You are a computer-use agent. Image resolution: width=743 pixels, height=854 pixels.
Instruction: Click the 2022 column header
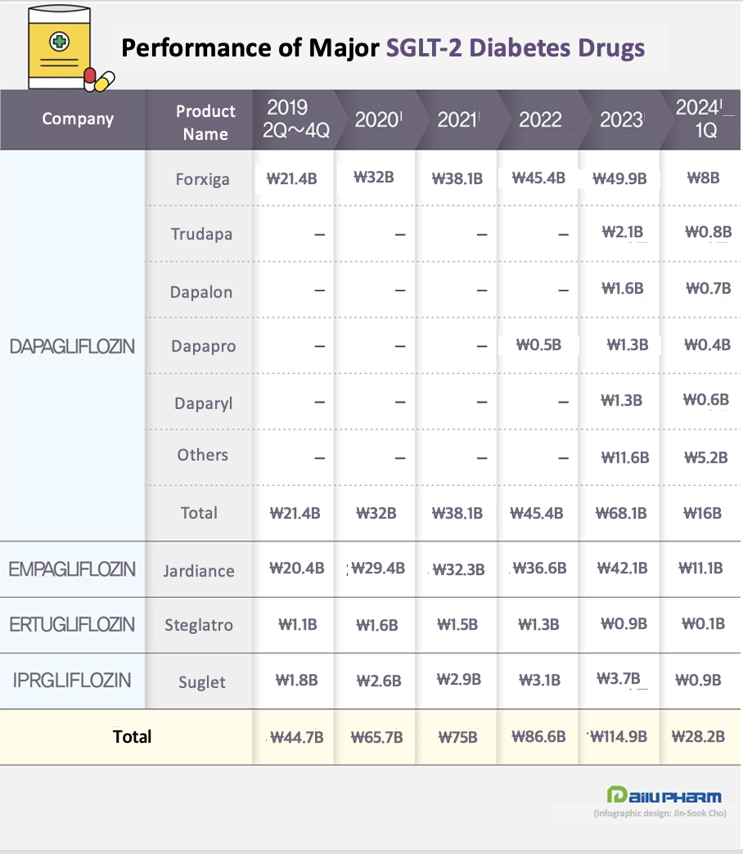point(540,119)
